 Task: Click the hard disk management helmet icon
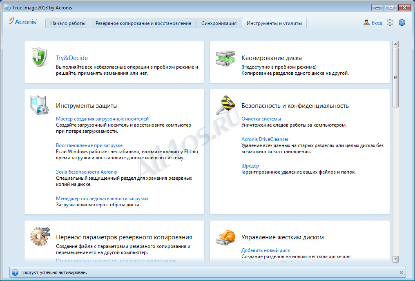[225, 237]
